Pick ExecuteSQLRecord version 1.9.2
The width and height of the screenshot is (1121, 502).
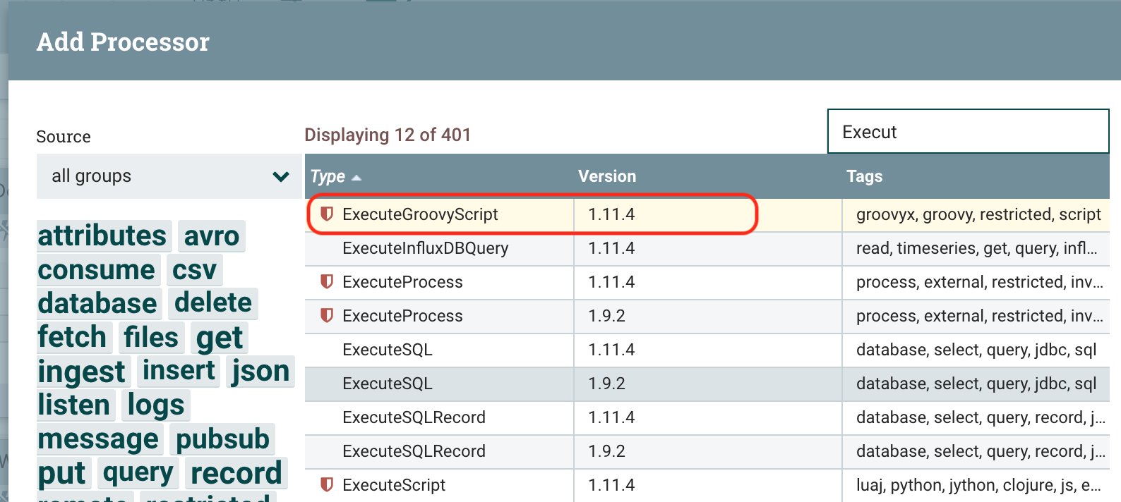414,451
